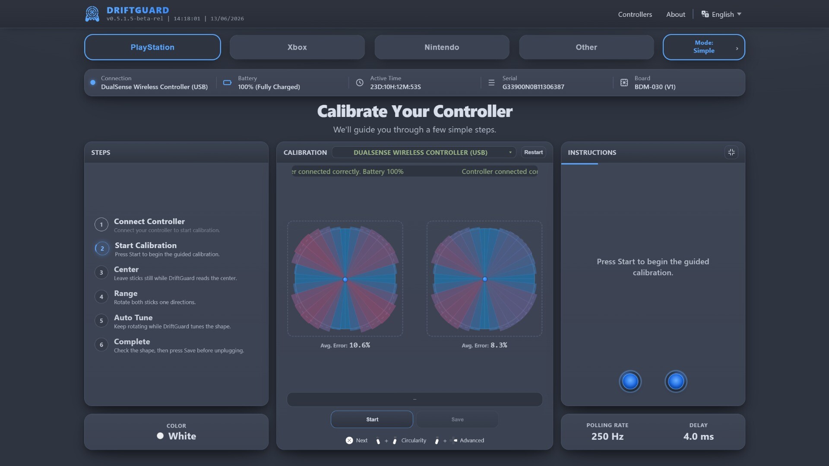The image size is (829, 466).
Task: Click the DriftGuard logo icon
Action: 92,14
